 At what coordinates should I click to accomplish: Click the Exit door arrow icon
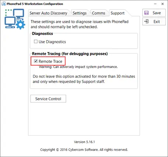click(146, 21)
